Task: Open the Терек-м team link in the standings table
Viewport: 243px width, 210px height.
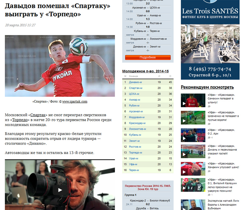Action: (134, 170)
